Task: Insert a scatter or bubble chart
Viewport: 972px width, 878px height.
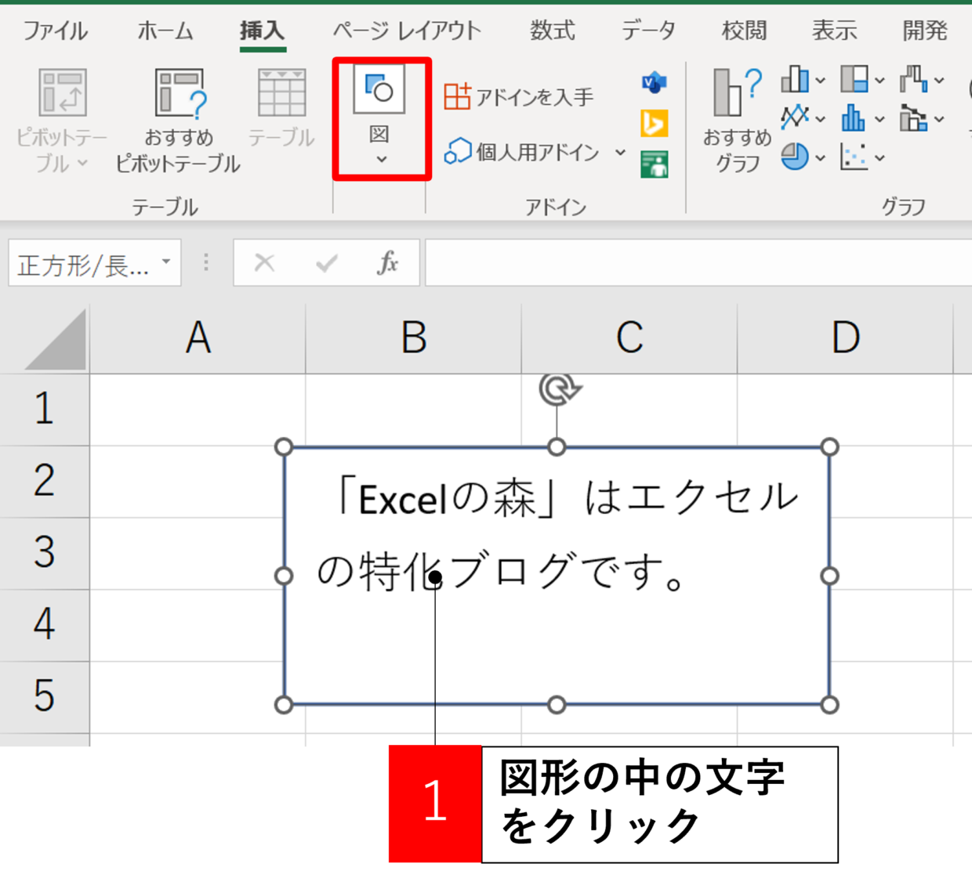Action: 854,157
